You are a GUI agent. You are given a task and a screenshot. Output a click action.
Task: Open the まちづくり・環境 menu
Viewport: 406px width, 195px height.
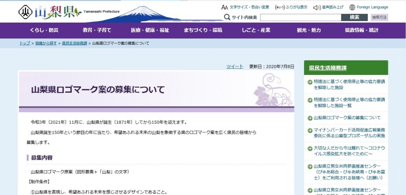[203, 30]
